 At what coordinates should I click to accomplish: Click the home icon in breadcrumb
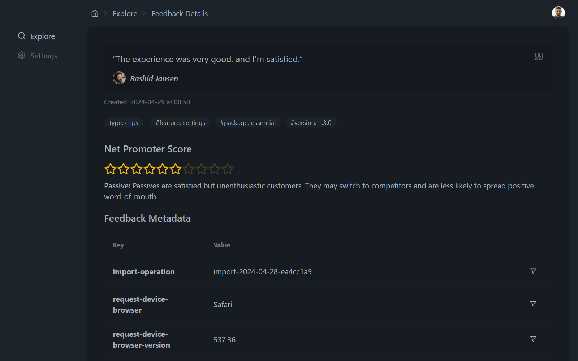[x=95, y=13]
